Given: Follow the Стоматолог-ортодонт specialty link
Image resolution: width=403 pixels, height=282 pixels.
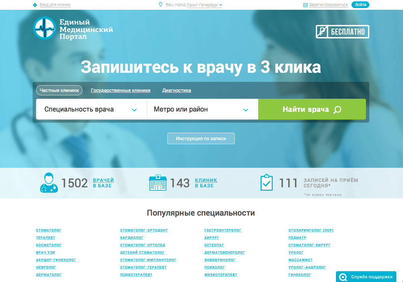Looking at the screenshot, I should coord(144,230).
